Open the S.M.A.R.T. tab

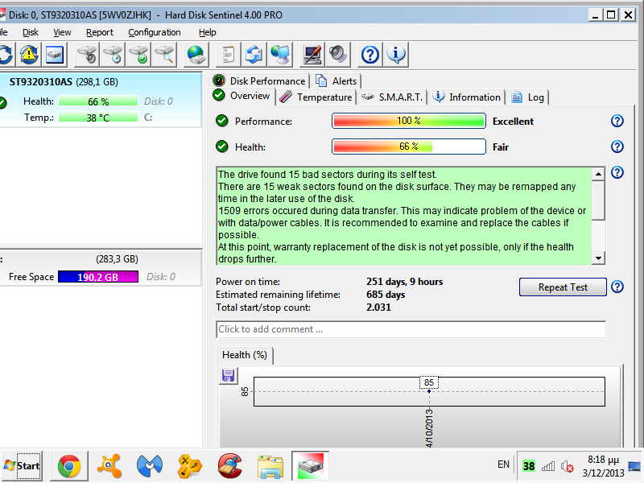pyautogui.click(x=391, y=97)
